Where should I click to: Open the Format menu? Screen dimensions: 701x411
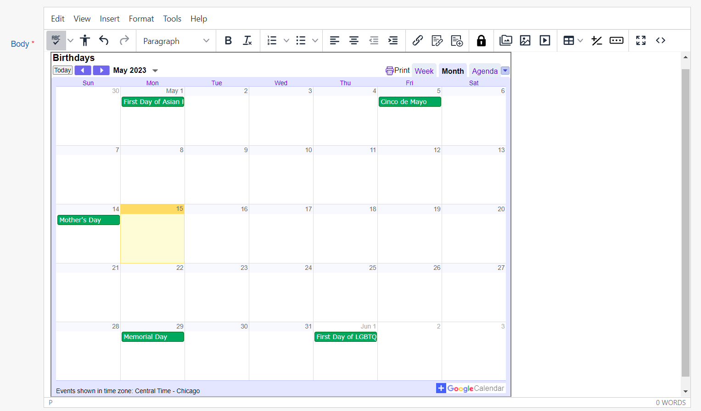(141, 19)
